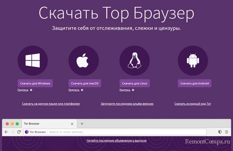Open Скачать на другом языке или платформе link
The height and width of the screenshot is (151, 233).
tap(51, 104)
